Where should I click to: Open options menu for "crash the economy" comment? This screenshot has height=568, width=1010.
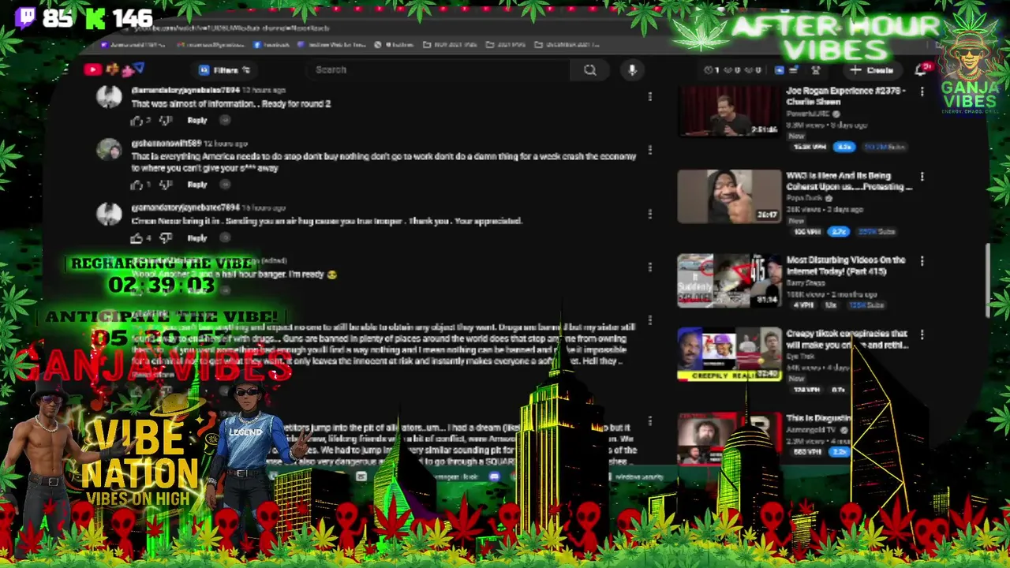click(x=649, y=149)
